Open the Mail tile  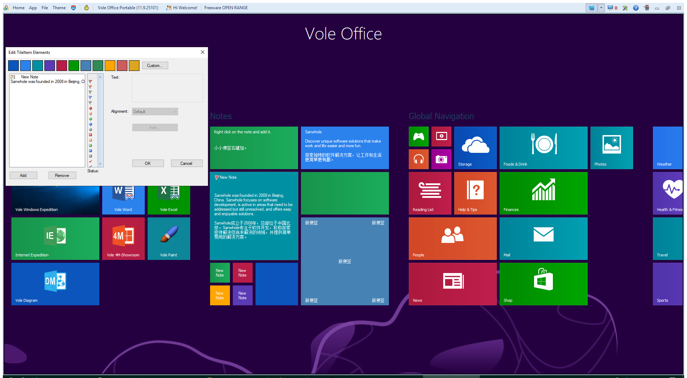(543, 238)
